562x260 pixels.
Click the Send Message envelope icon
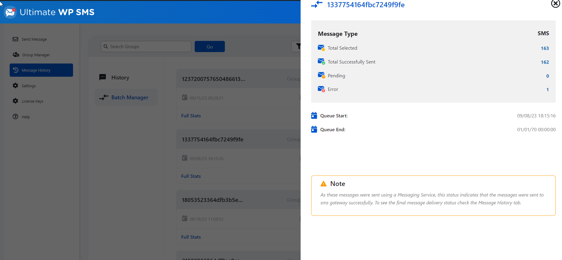(x=15, y=39)
